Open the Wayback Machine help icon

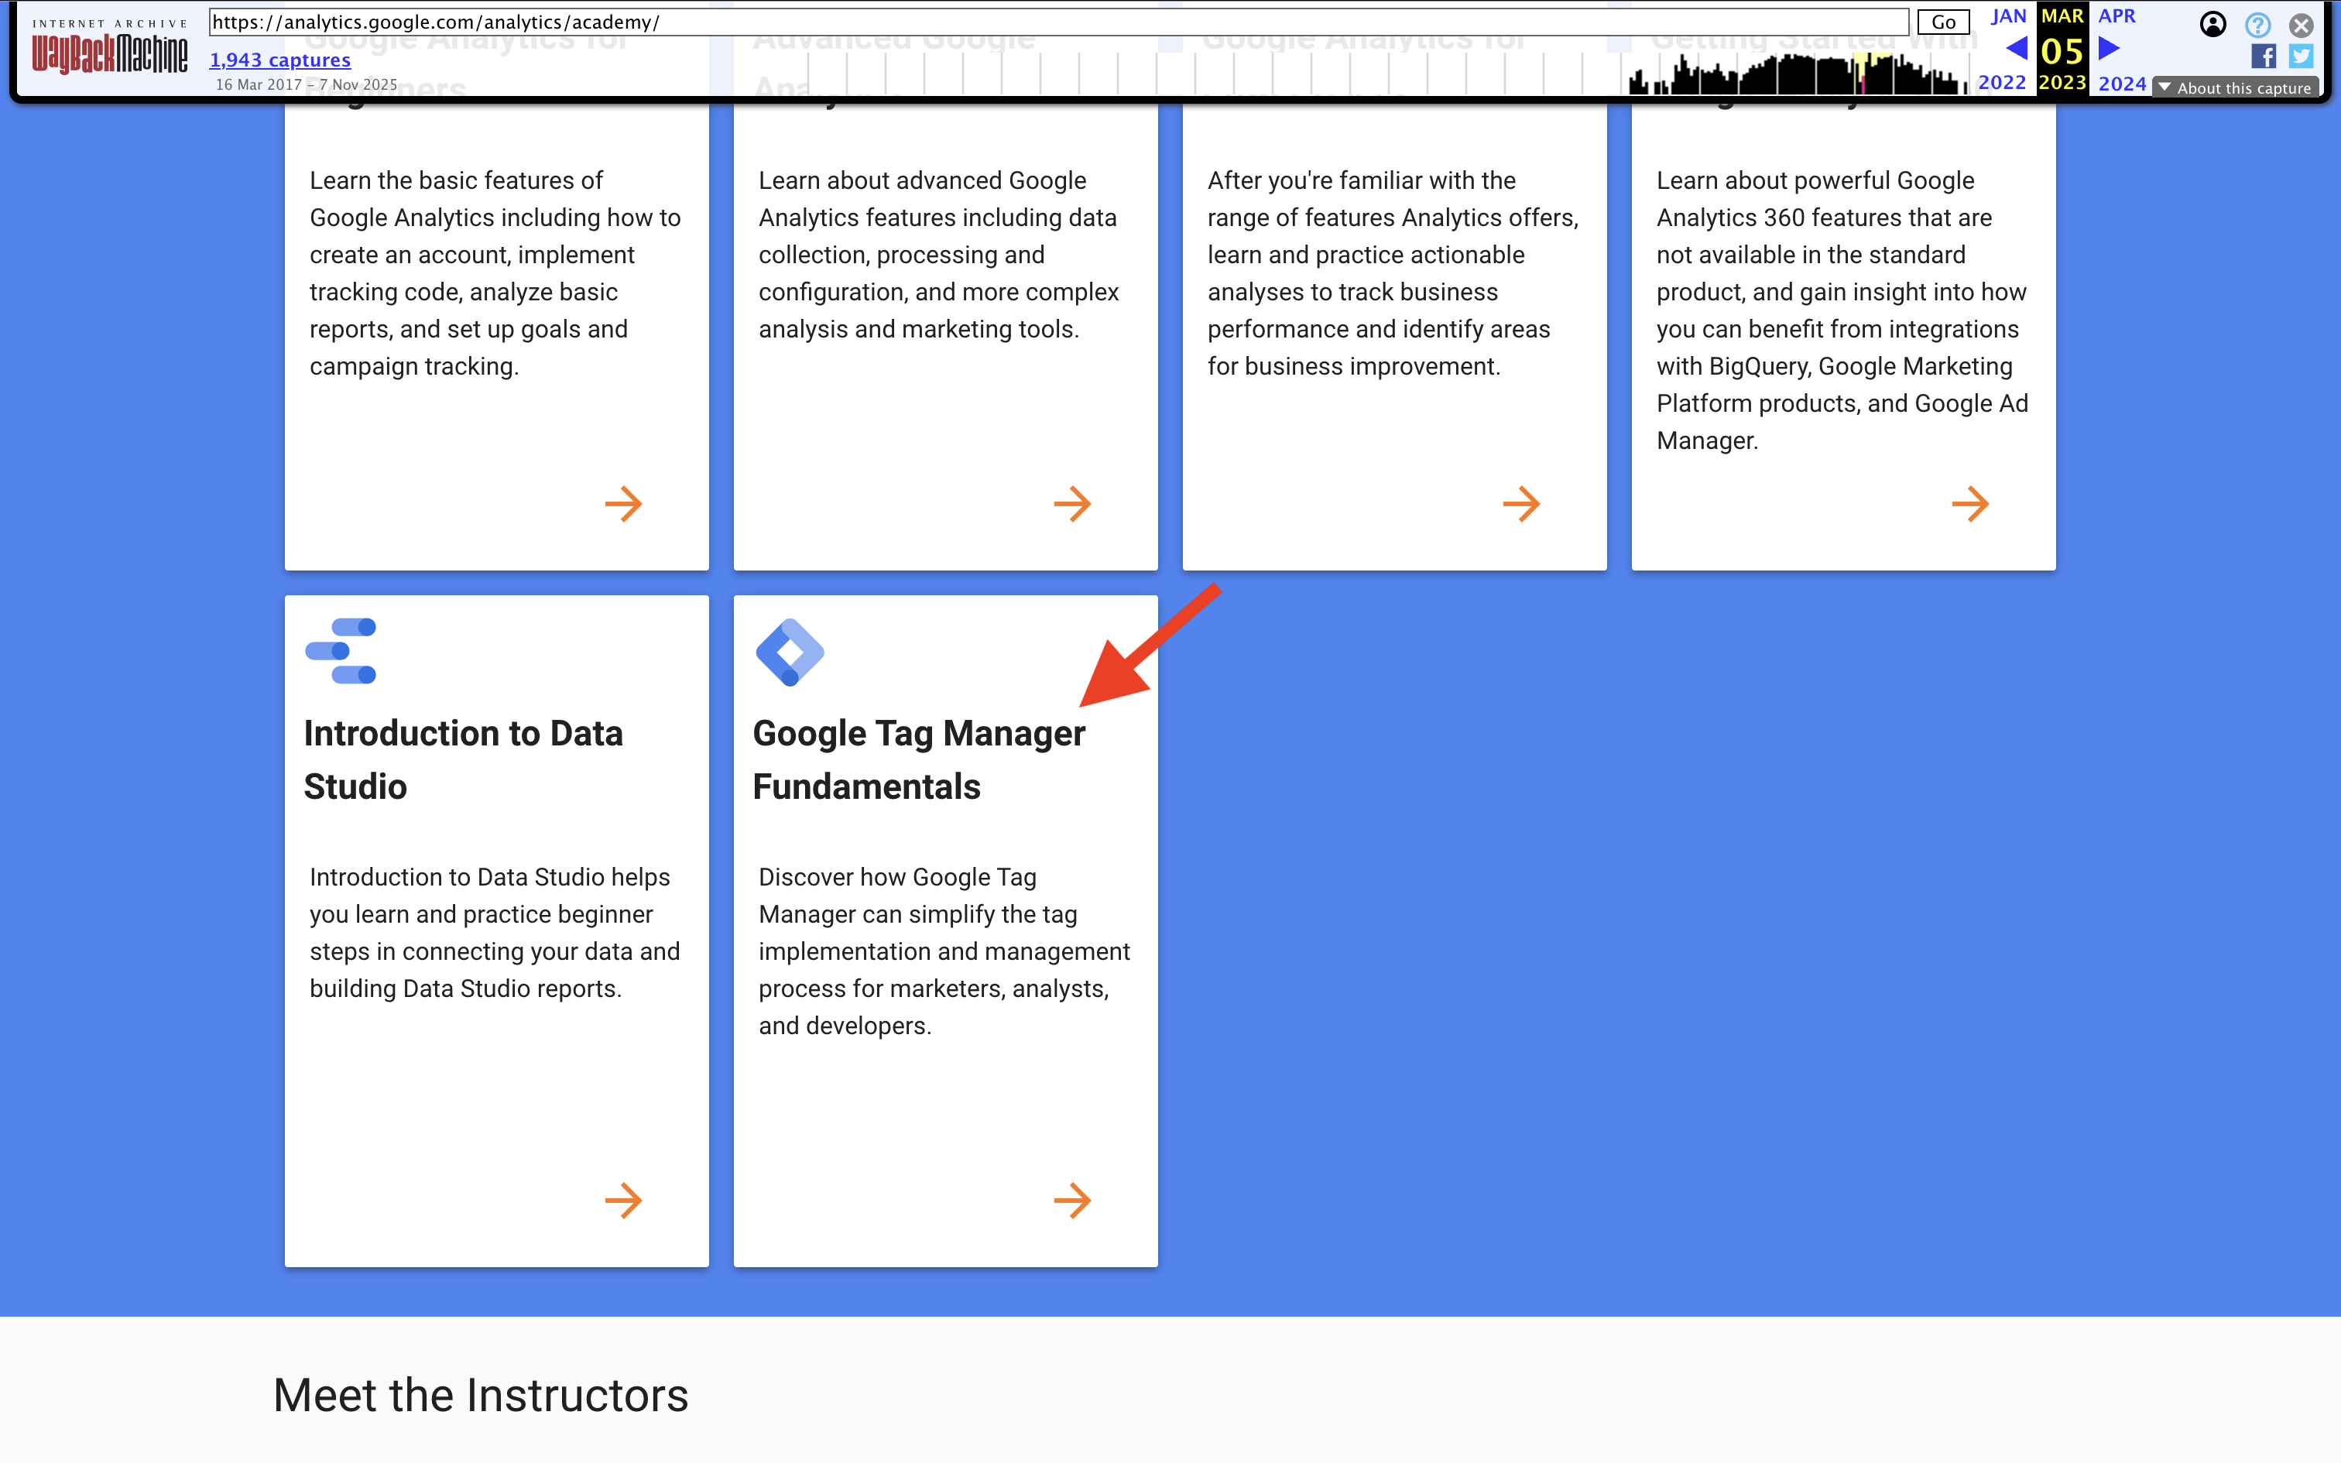[2258, 24]
